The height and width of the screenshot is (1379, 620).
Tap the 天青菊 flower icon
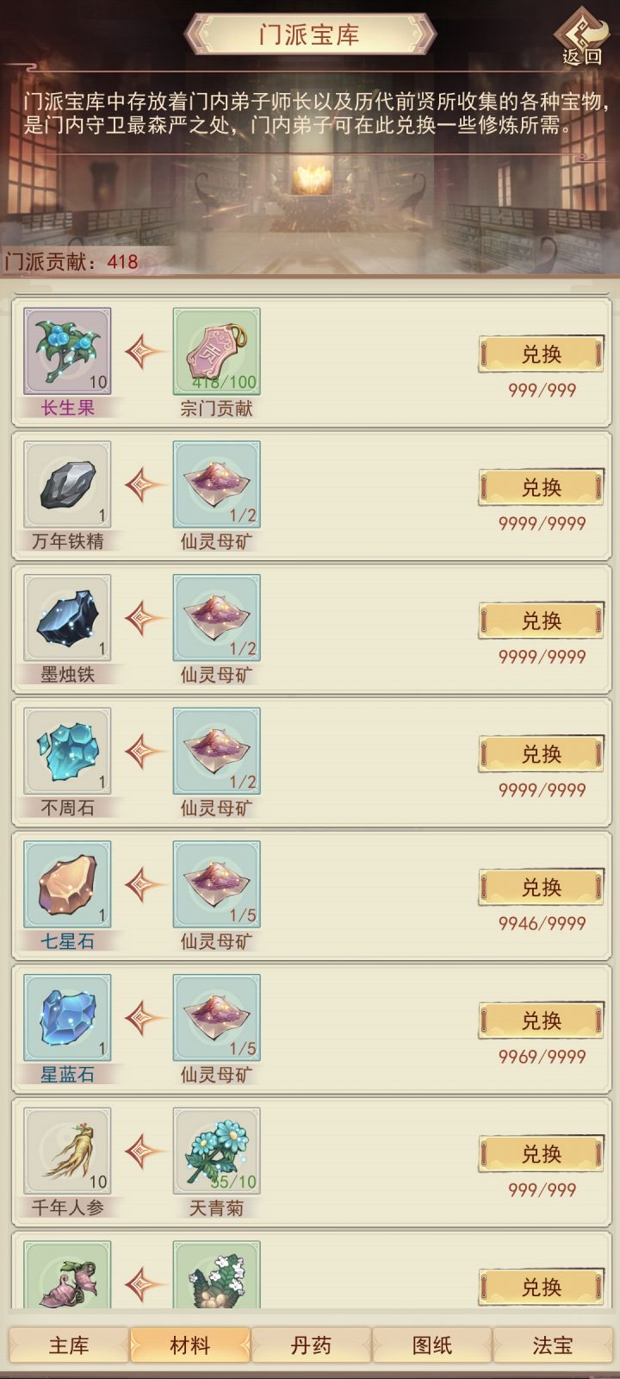point(217,1151)
